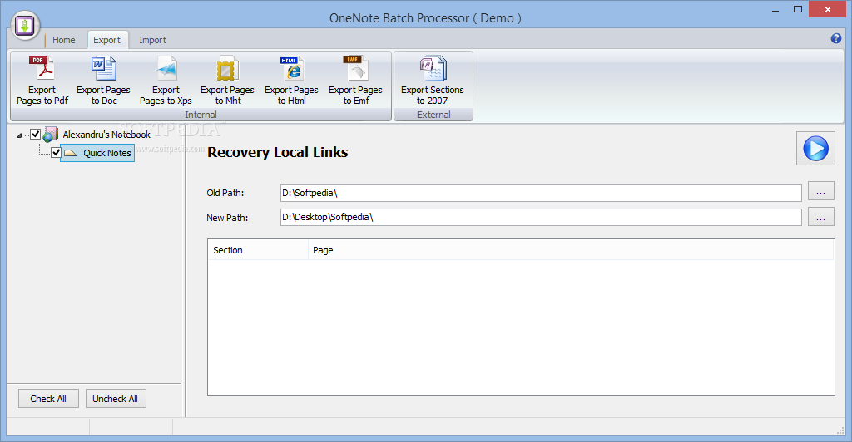Browse for the Old Path folder

point(820,191)
